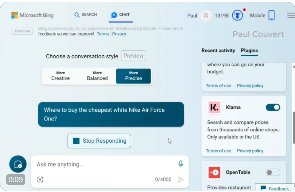Click the Microsoft Bing logo
The image size is (295, 192).
(32, 15)
